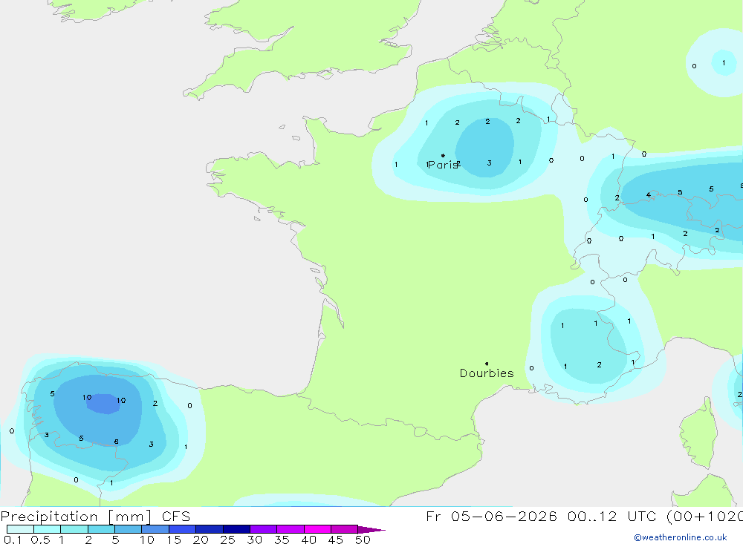Pick the legend swatch between 5 and 10
This screenshot has width=743, height=544.
pyautogui.click(x=129, y=529)
